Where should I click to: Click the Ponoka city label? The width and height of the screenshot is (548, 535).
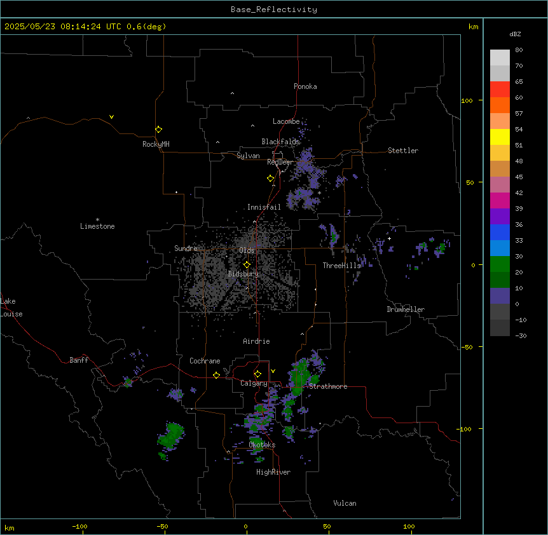pyautogui.click(x=305, y=86)
